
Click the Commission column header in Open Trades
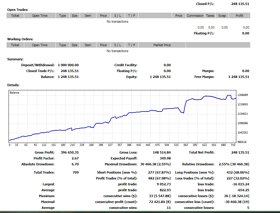click(195, 16)
